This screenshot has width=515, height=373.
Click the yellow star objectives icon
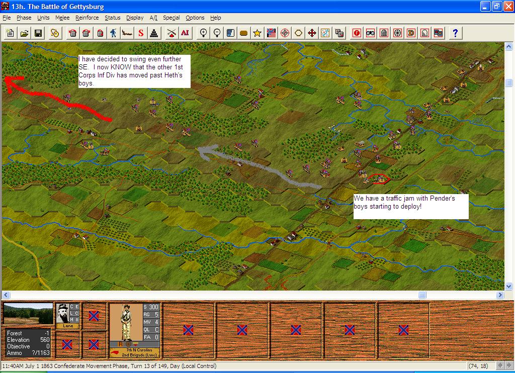tap(257, 33)
